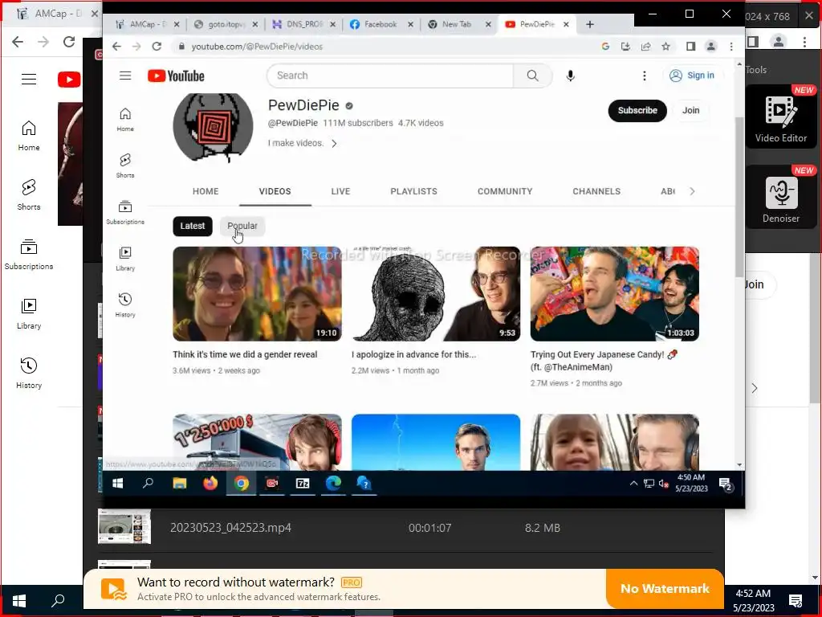The height and width of the screenshot is (617, 822).
Task: Open the Japanese Candy video thumbnail
Action: (x=614, y=294)
